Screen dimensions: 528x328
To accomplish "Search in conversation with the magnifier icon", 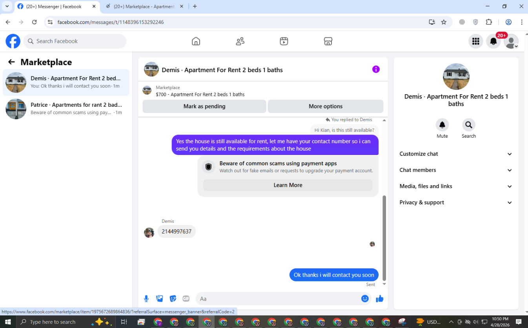I will tap(468, 125).
